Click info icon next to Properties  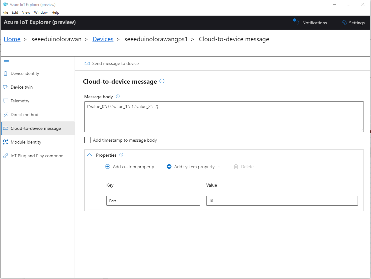(x=121, y=155)
